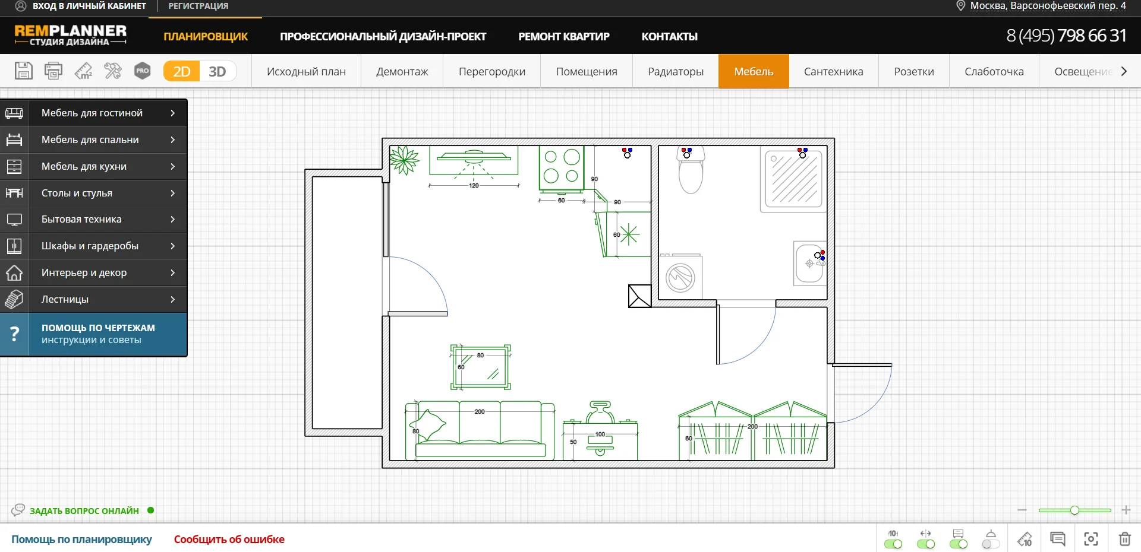The width and height of the screenshot is (1141, 552).
Task: Click the Сообщить об ошибке link
Action: (x=229, y=539)
